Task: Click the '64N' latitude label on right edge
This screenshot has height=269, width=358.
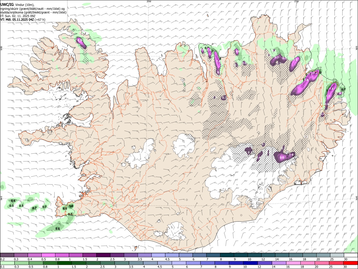Action: tap(357, 198)
